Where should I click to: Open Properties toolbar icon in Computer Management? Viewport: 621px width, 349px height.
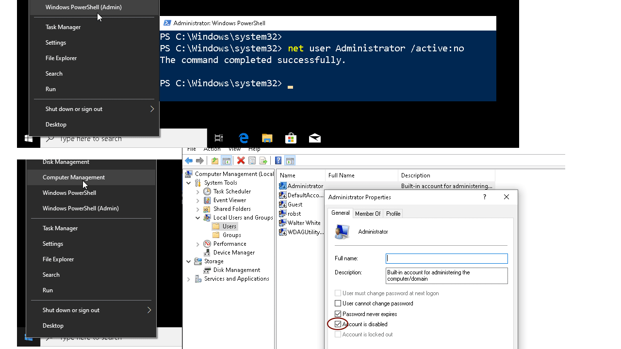click(252, 161)
